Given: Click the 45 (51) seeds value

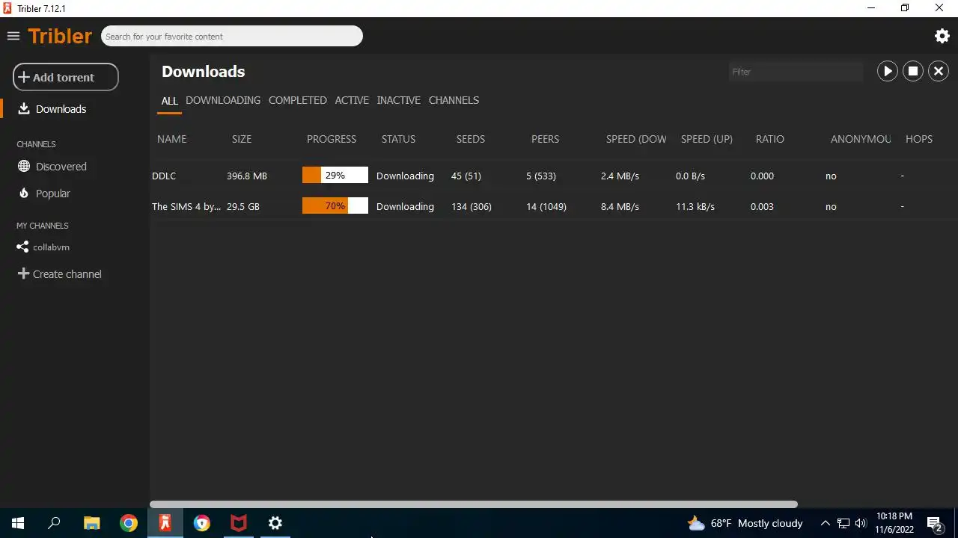Looking at the screenshot, I should click(x=466, y=176).
